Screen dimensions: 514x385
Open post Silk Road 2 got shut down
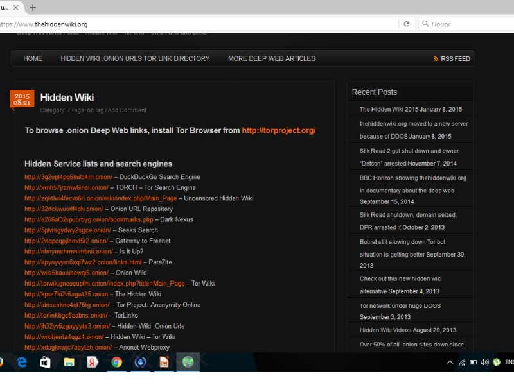(x=409, y=157)
